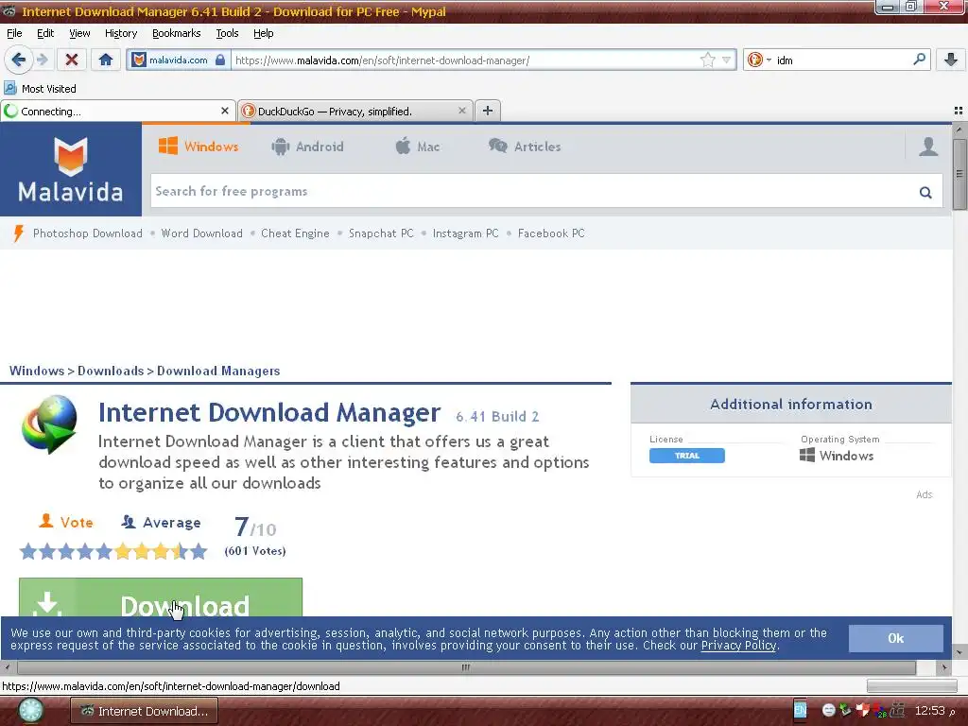Click the green Download button
The image size is (968, 726).
[161, 597]
